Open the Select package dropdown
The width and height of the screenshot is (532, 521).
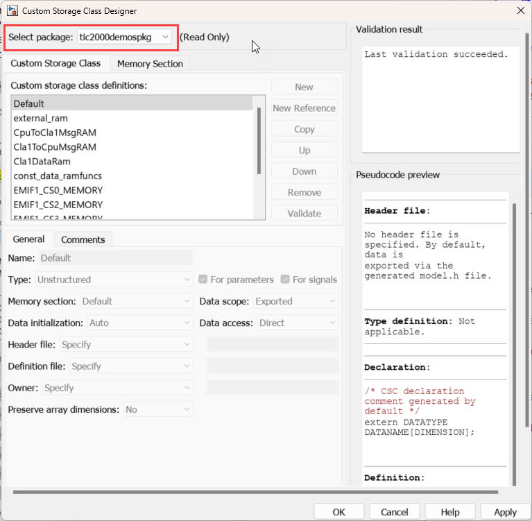click(125, 37)
